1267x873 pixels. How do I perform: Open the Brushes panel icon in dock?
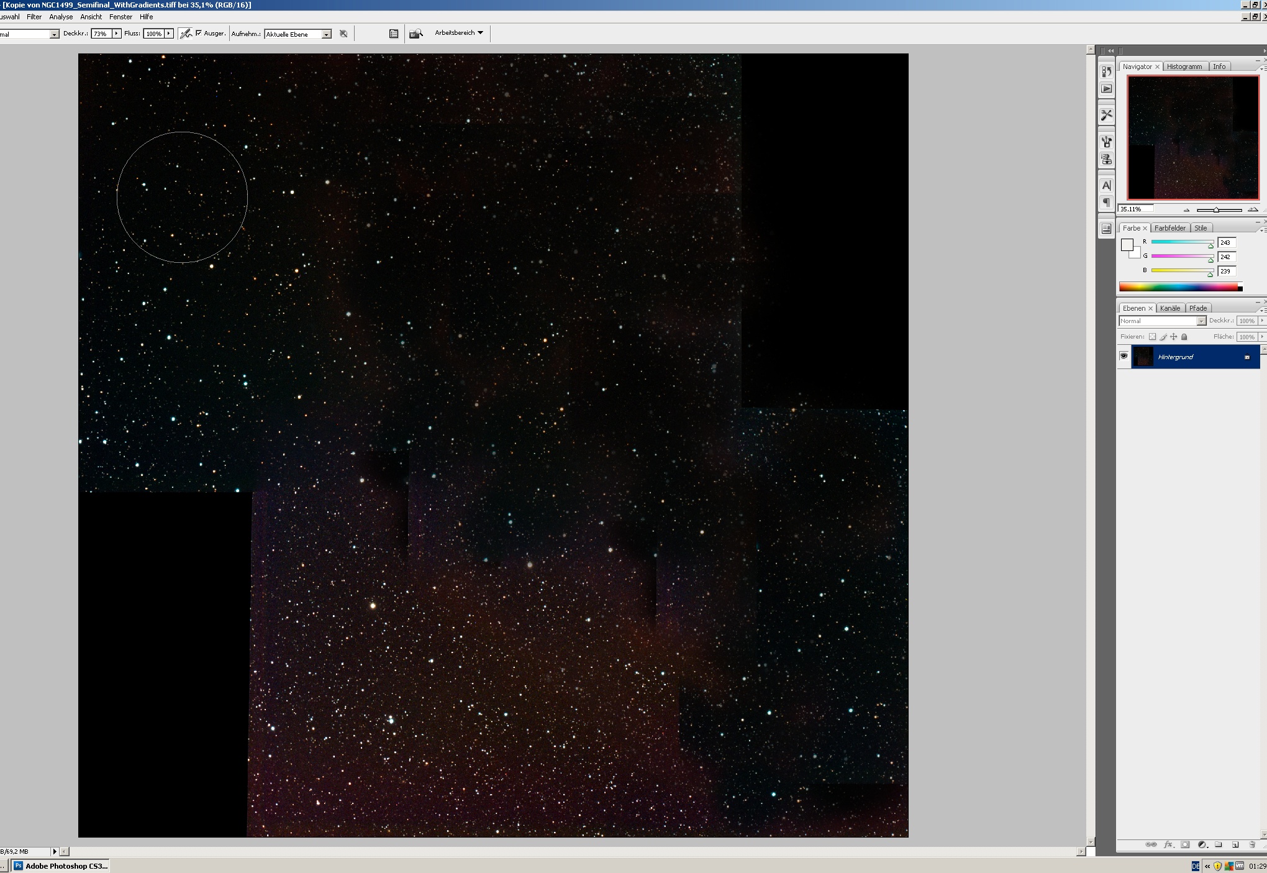(x=1106, y=141)
